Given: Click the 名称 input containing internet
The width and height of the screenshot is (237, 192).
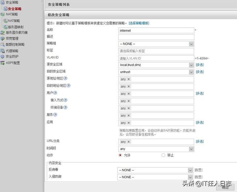Looking at the screenshot, I should [x=156, y=30].
